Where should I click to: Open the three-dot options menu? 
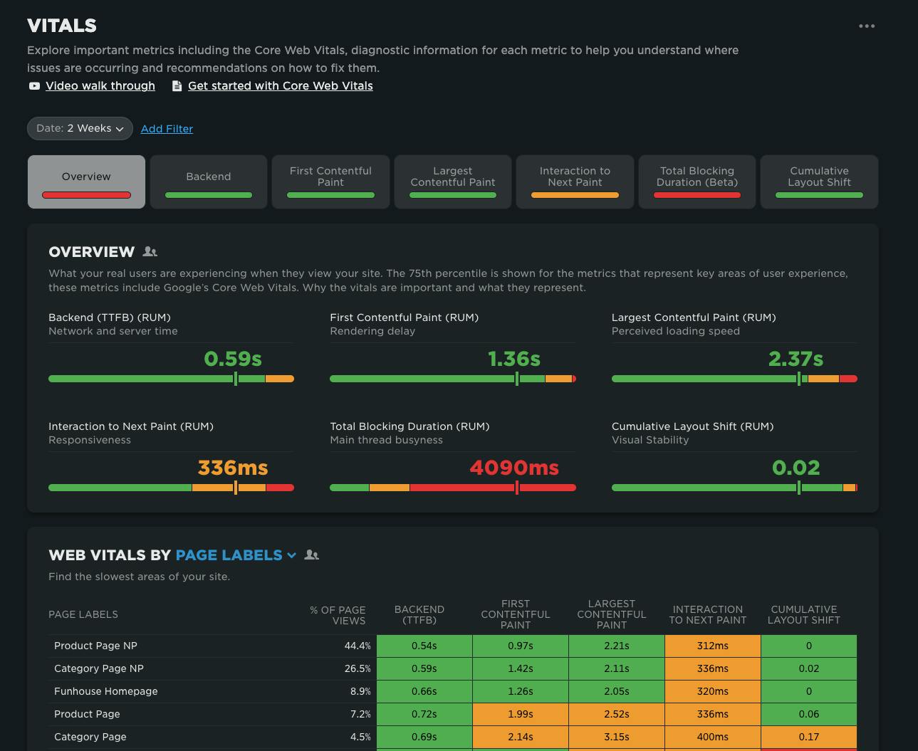pos(866,26)
